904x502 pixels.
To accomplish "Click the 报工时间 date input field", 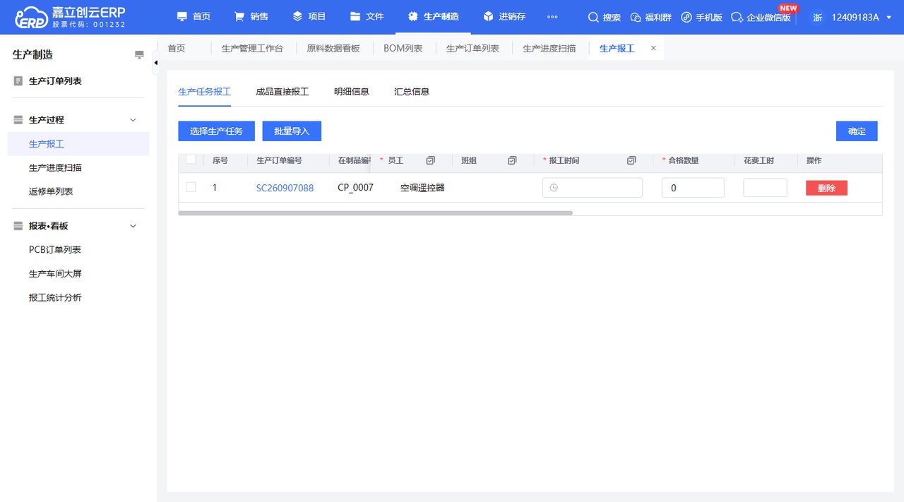I will point(593,188).
